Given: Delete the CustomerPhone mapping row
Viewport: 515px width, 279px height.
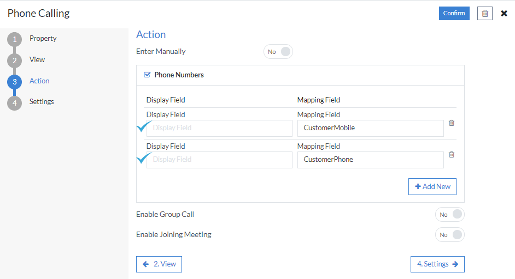Looking at the screenshot, I should coord(452,155).
